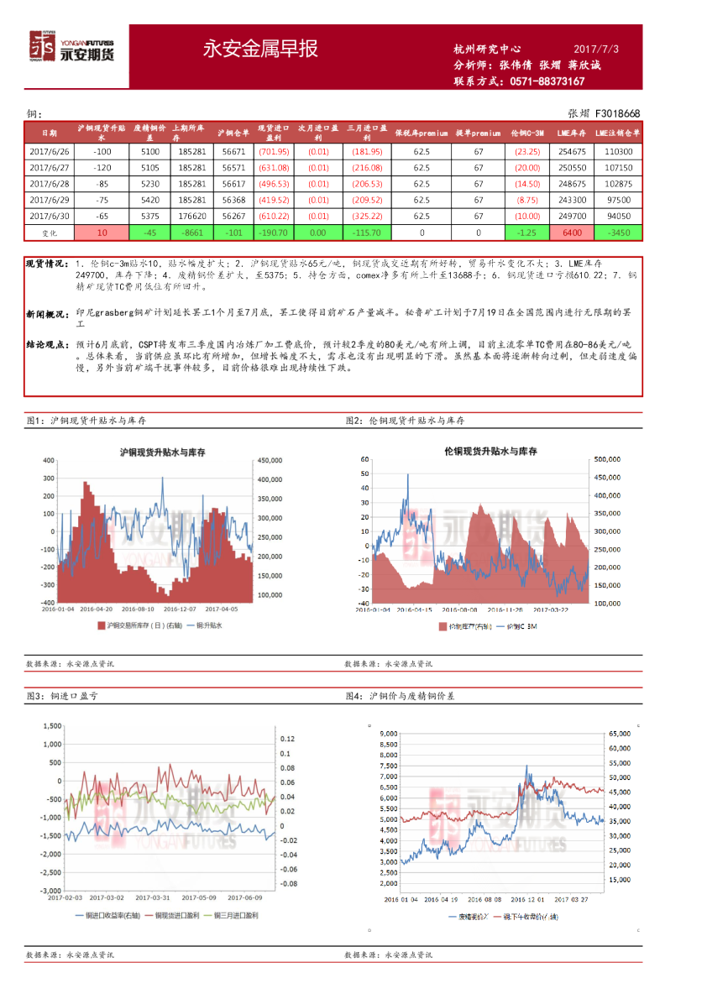This screenshot has height=999, width=707.
Task: Click red legend swatch 沪铜交易所库存
Action: 102,625
